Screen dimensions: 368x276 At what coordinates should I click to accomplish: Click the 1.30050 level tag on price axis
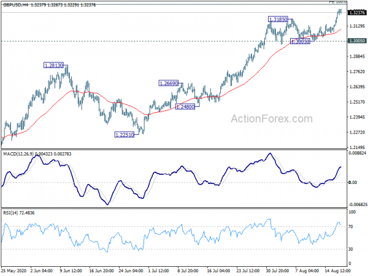click(x=356, y=41)
